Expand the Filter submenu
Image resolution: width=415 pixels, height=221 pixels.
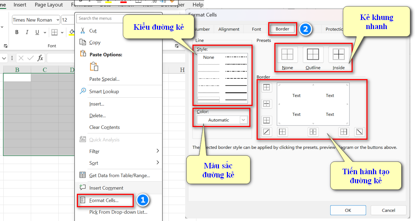pyautogui.click(x=120, y=151)
